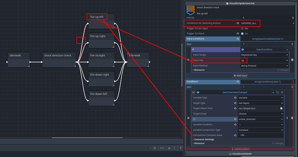Open the VisualScriptNode section header

tap(241, 154)
